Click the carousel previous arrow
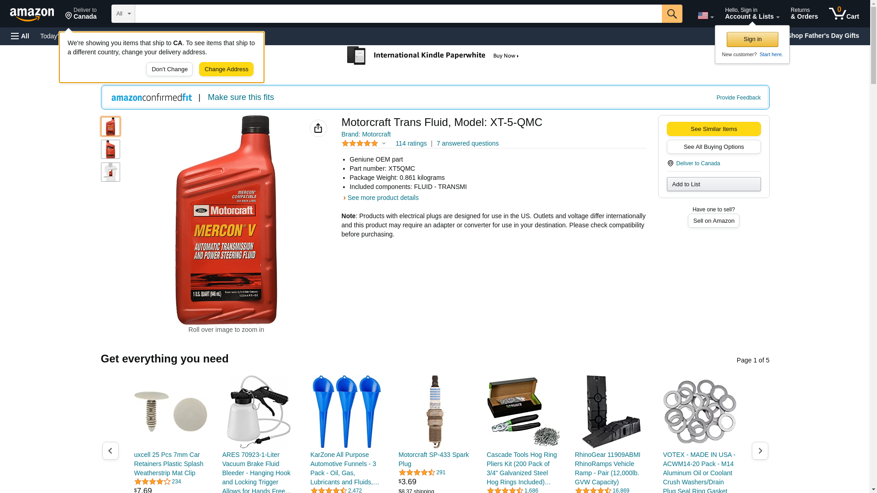Viewport: 877px width, 493px height. coord(111,451)
